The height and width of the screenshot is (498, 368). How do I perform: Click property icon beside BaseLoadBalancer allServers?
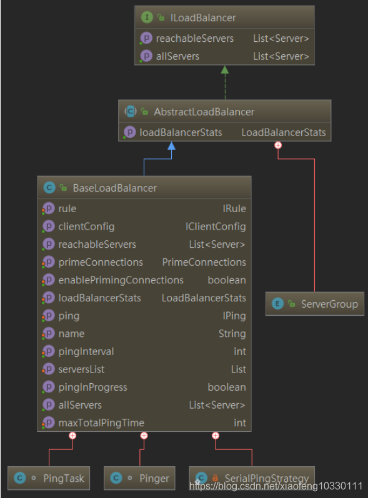pyautogui.click(x=48, y=404)
